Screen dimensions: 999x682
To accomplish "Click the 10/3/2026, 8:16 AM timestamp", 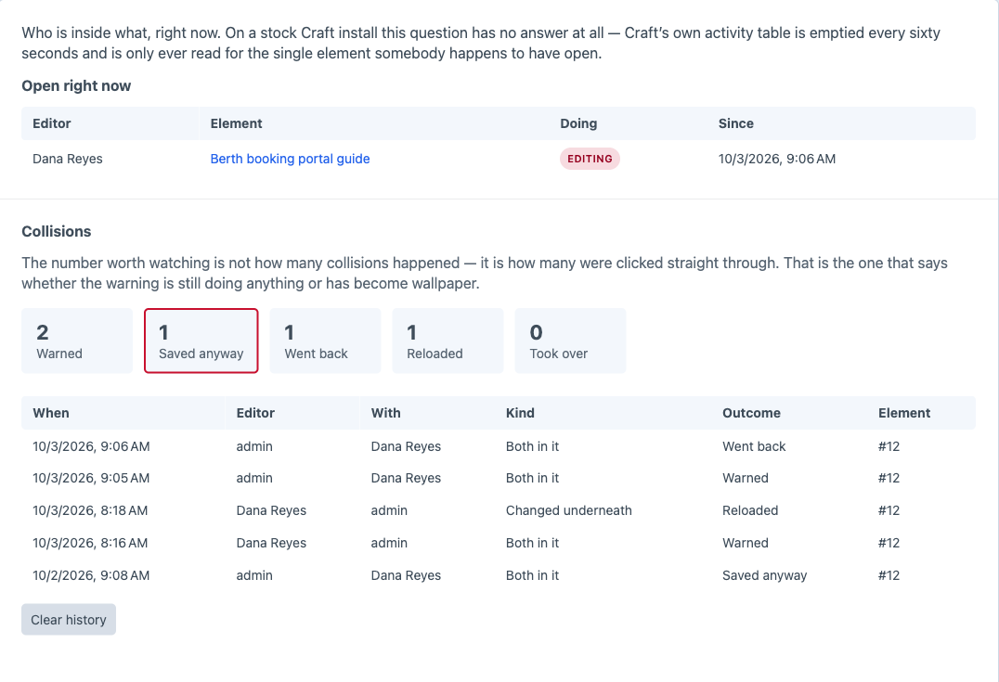I will (90, 543).
